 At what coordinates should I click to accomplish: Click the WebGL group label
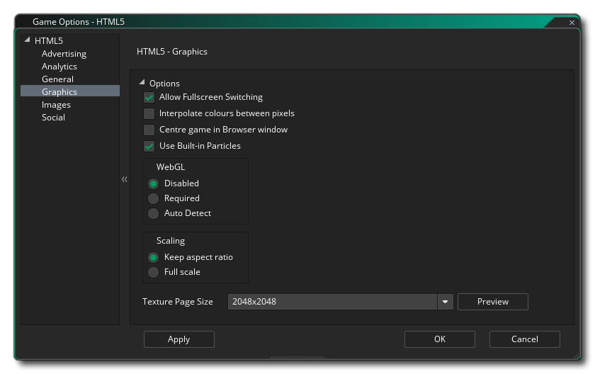click(171, 167)
